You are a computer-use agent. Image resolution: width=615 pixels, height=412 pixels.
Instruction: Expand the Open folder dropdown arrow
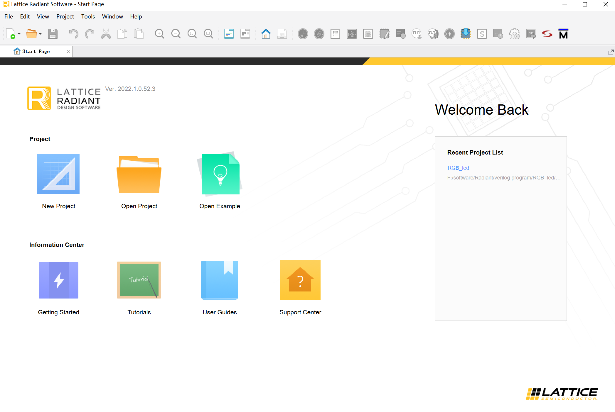coord(40,34)
